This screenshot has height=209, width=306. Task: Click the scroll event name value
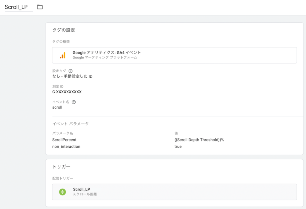pos(57,107)
